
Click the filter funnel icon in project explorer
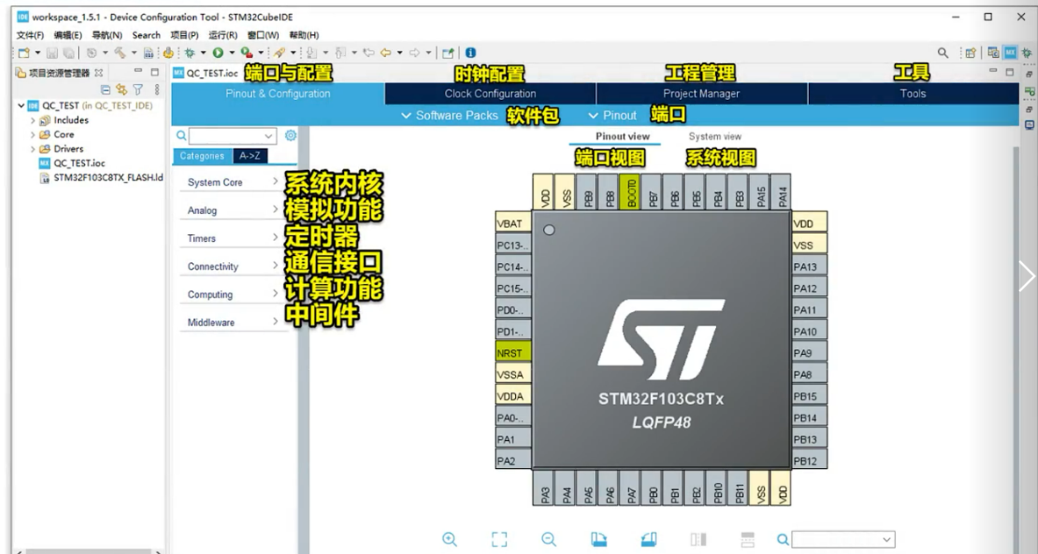click(x=138, y=89)
